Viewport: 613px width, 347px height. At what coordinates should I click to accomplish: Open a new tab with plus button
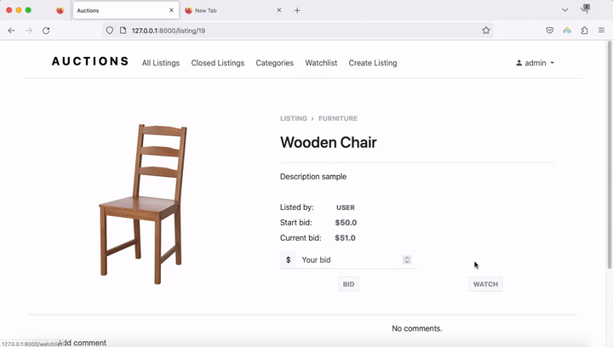tap(297, 10)
